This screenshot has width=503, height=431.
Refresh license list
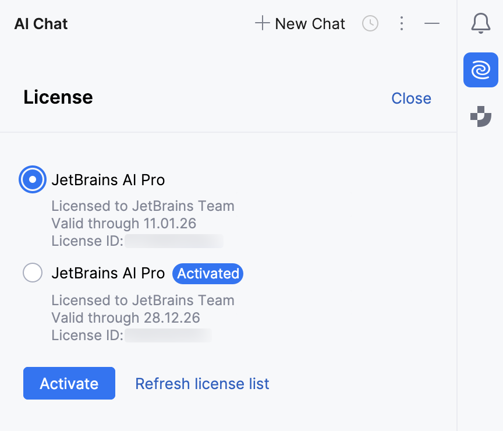click(x=202, y=383)
